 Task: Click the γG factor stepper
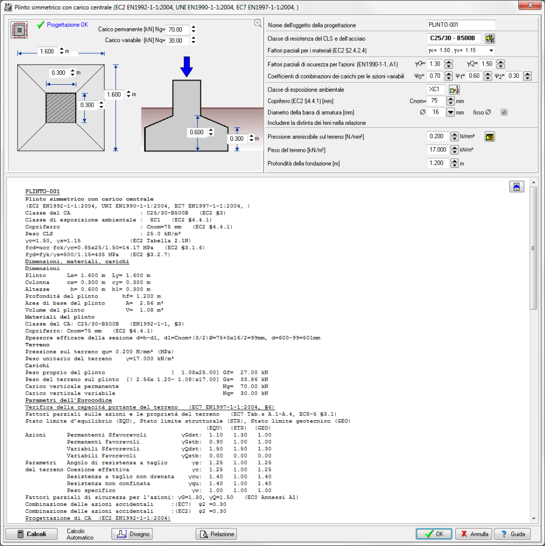pos(449,64)
